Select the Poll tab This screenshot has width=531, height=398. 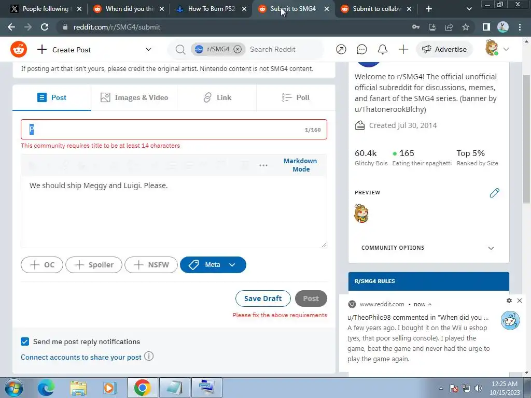(296, 97)
